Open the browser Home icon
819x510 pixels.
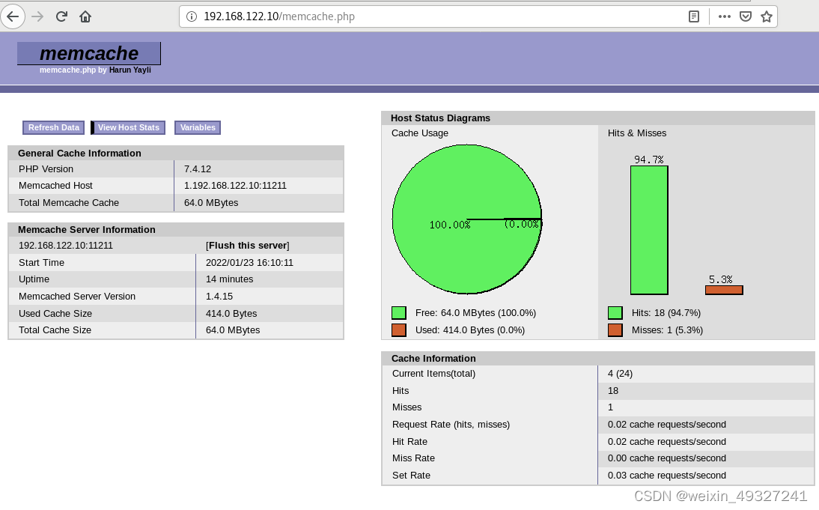[85, 16]
